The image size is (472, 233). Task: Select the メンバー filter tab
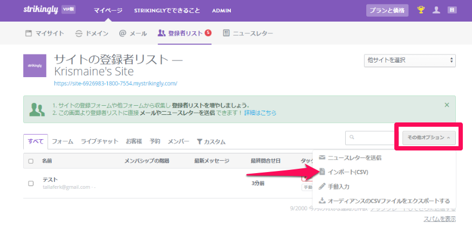pyautogui.click(x=179, y=141)
